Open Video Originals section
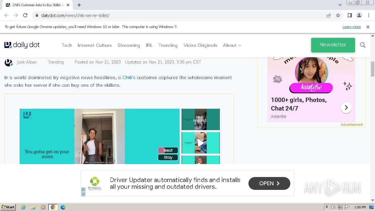Viewport: 375px width, 211px height. [200, 45]
